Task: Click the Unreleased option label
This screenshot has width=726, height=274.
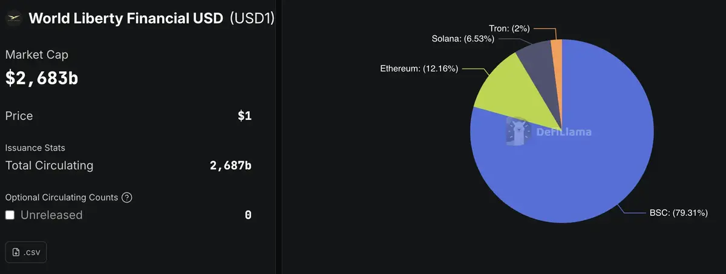Action: [x=51, y=215]
